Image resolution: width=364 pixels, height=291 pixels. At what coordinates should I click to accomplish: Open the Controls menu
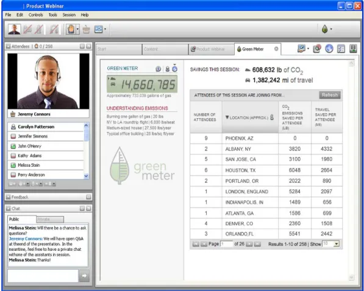click(36, 15)
